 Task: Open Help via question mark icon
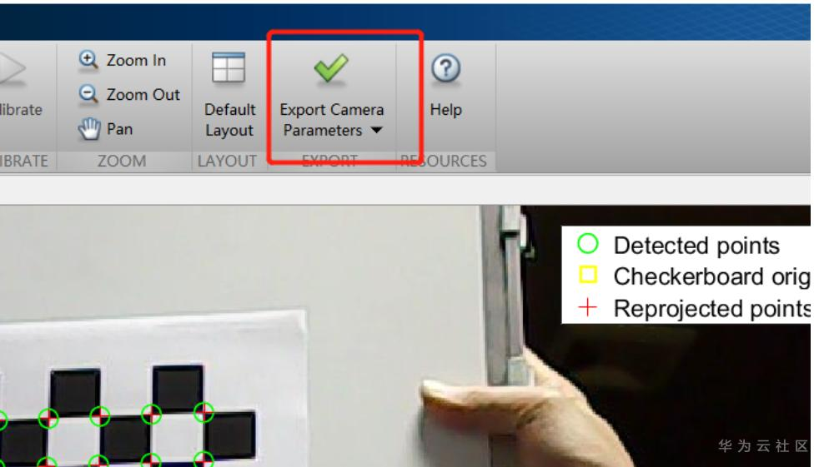pyautogui.click(x=446, y=68)
